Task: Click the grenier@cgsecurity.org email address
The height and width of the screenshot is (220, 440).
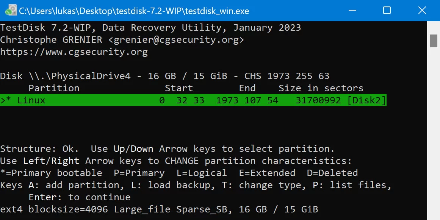Action: (176, 40)
